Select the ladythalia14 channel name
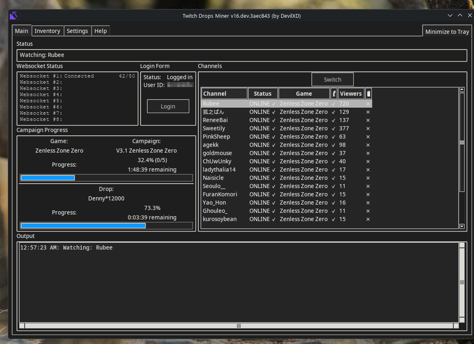474x344 pixels. [x=219, y=170]
